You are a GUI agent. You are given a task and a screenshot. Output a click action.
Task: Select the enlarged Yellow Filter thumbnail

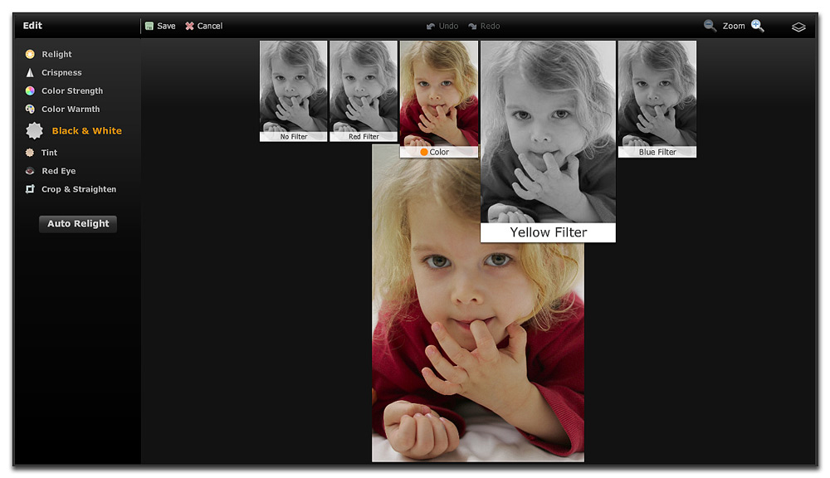[548, 141]
